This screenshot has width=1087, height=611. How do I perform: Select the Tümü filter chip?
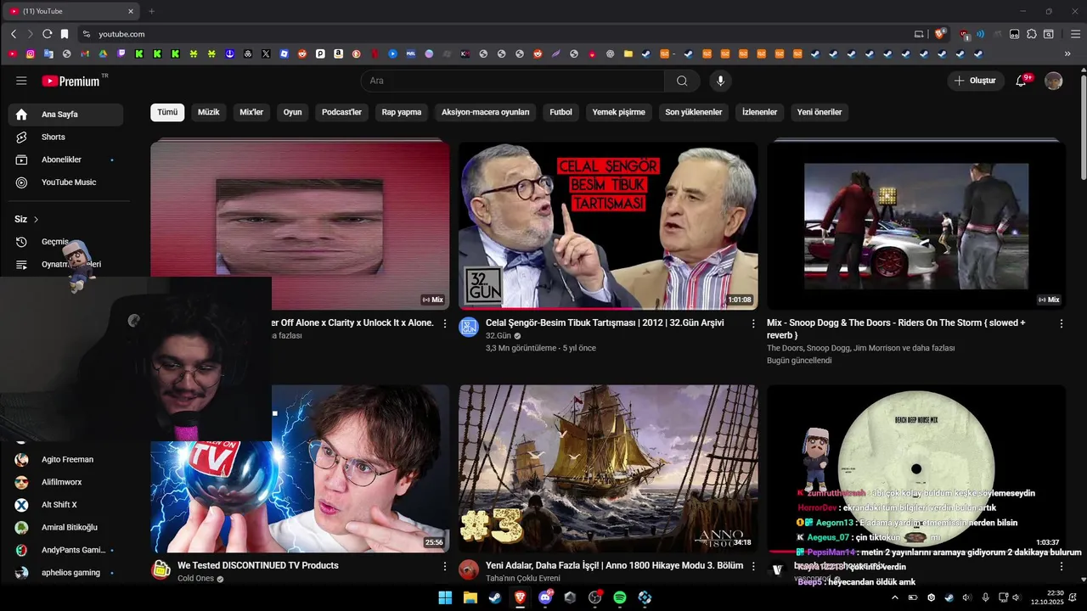pos(167,112)
